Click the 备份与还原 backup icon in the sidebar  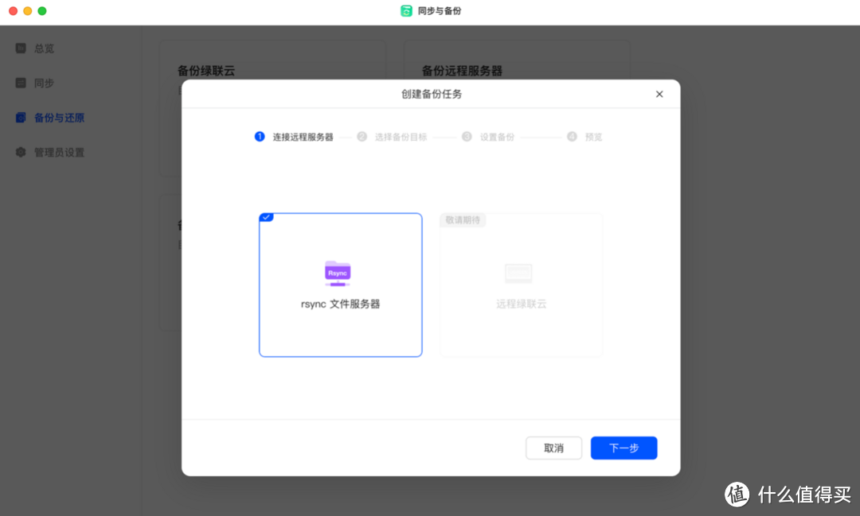click(x=21, y=117)
